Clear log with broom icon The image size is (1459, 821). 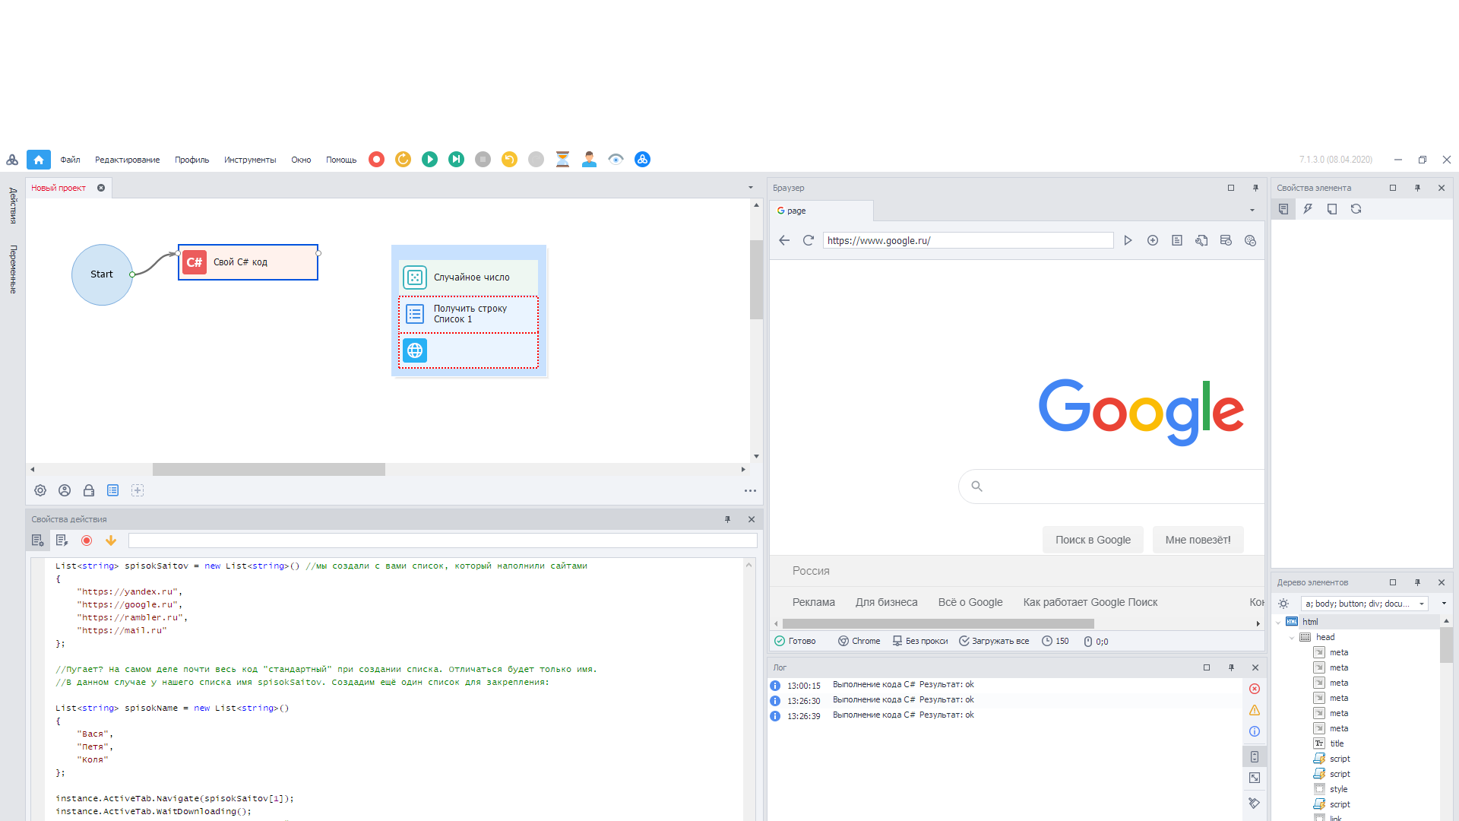[x=1254, y=803]
